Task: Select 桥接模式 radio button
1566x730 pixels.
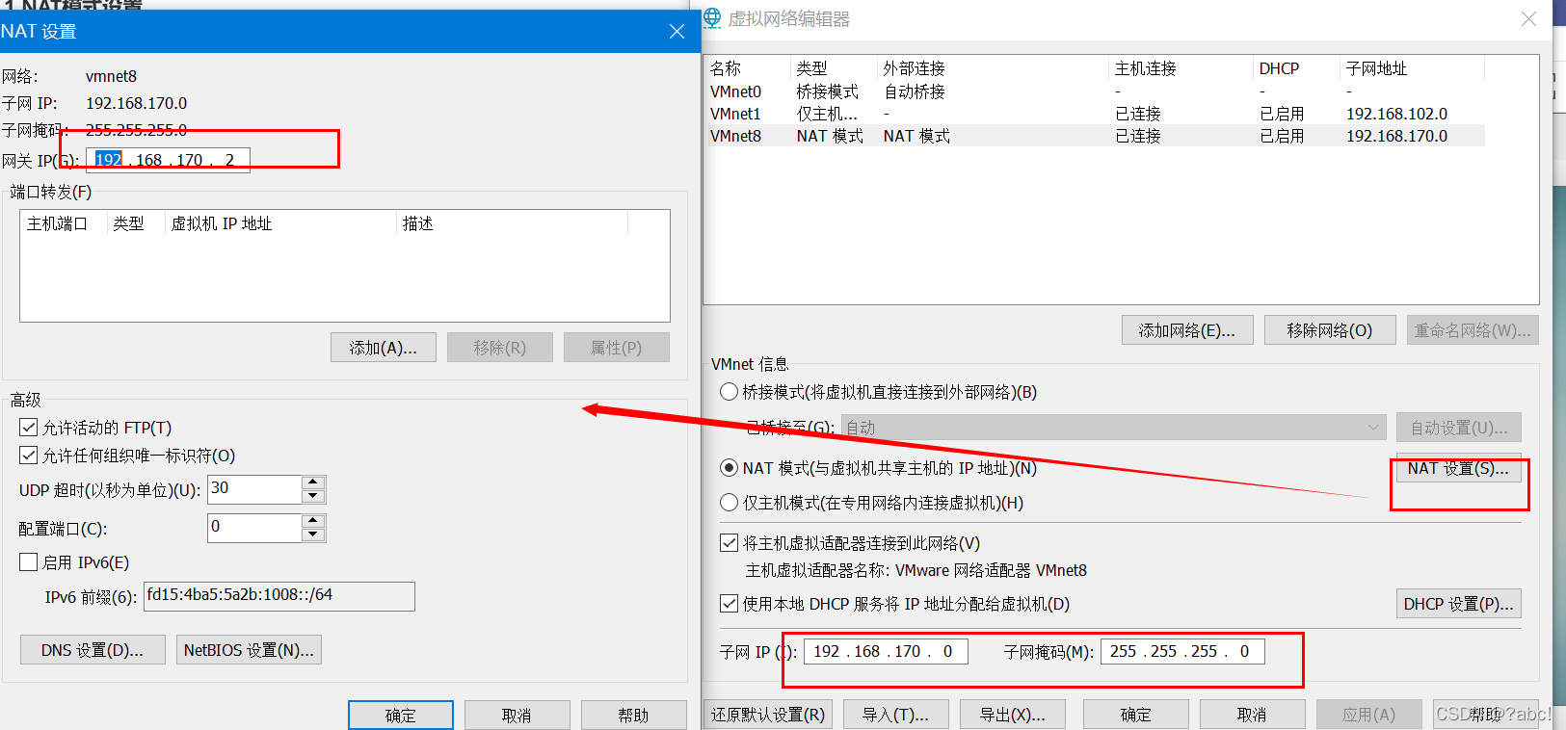Action: tap(730, 392)
